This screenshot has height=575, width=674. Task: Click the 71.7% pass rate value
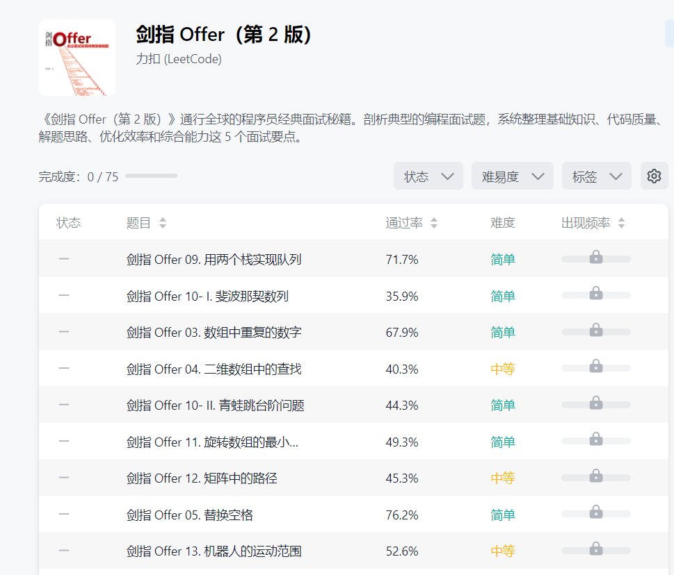[x=402, y=260]
